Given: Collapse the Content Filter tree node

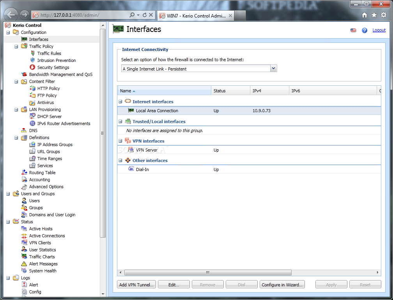Looking at the screenshot, I should 16,81.
